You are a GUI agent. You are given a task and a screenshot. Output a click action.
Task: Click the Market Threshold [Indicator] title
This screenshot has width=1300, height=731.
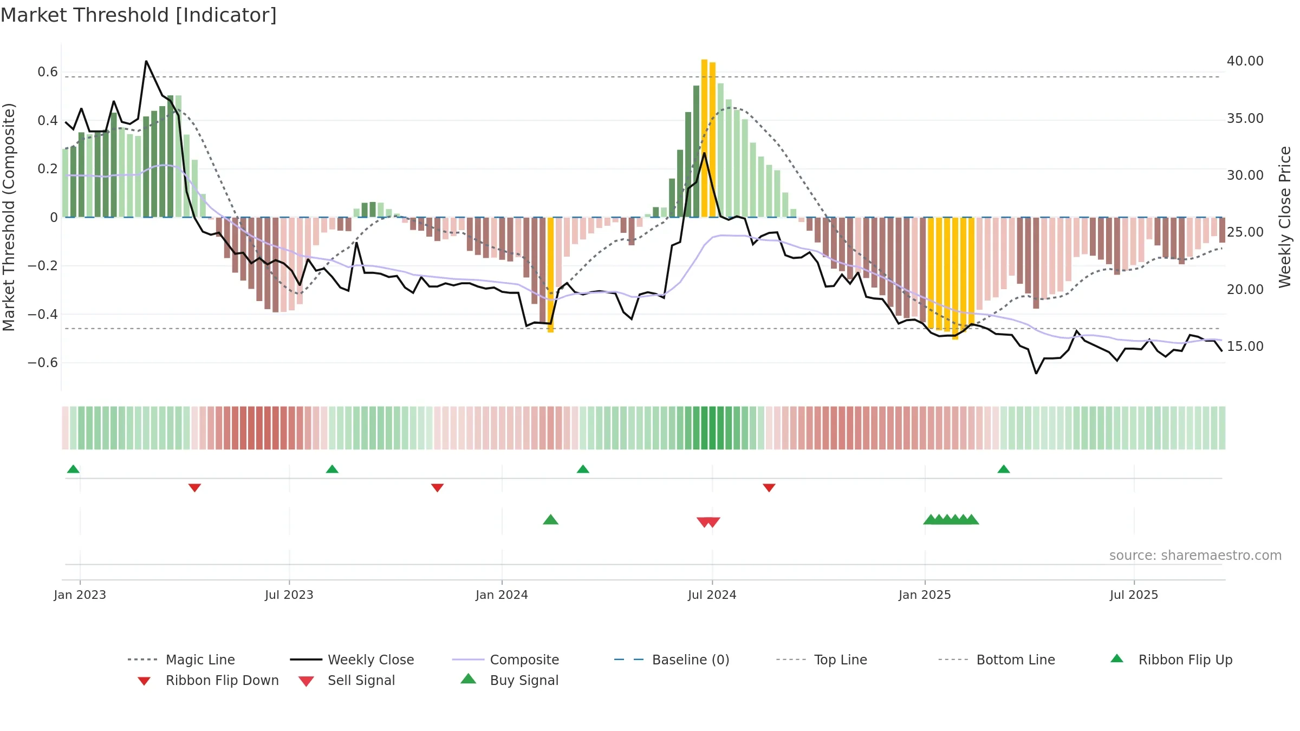coord(139,15)
